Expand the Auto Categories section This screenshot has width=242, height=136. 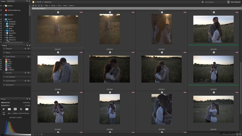[x=4, y=77]
